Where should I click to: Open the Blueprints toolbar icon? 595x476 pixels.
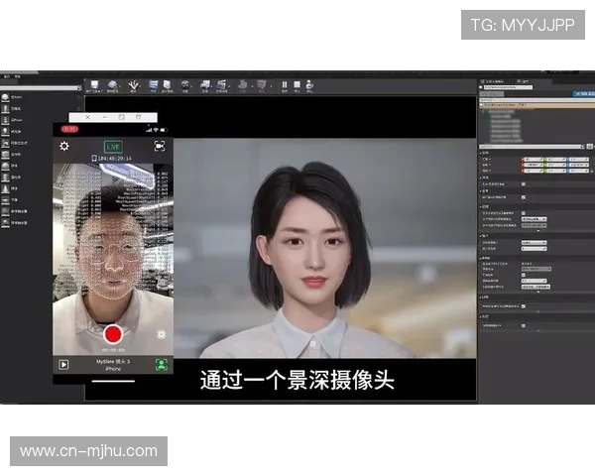(x=205, y=84)
